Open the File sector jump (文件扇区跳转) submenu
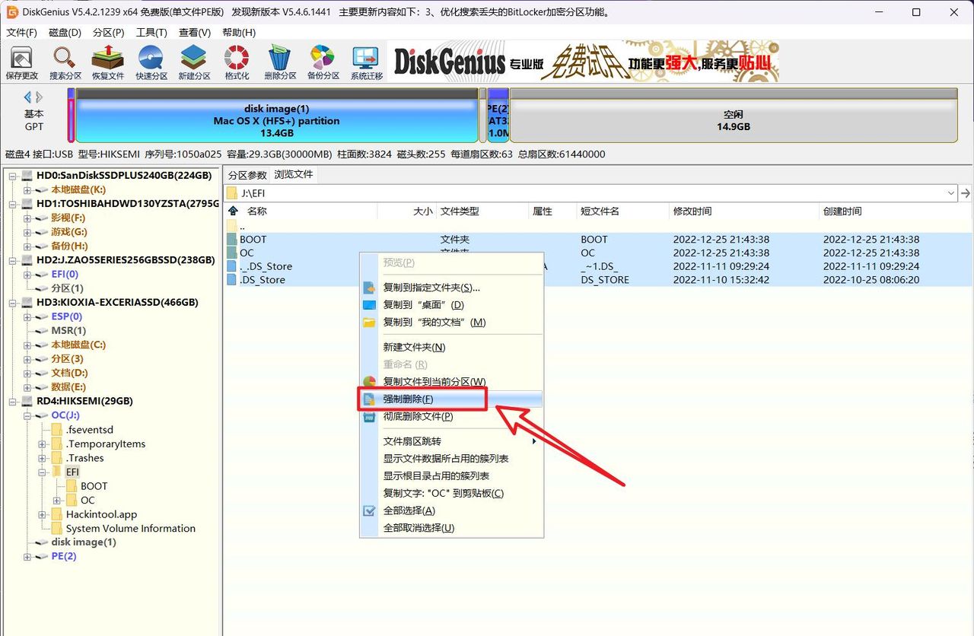The height and width of the screenshot is (636, 974). 450,441
